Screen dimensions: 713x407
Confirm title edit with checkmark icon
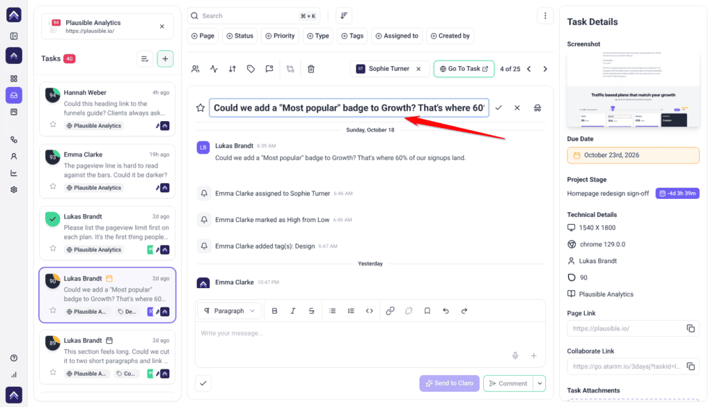[x=499, y=108]
